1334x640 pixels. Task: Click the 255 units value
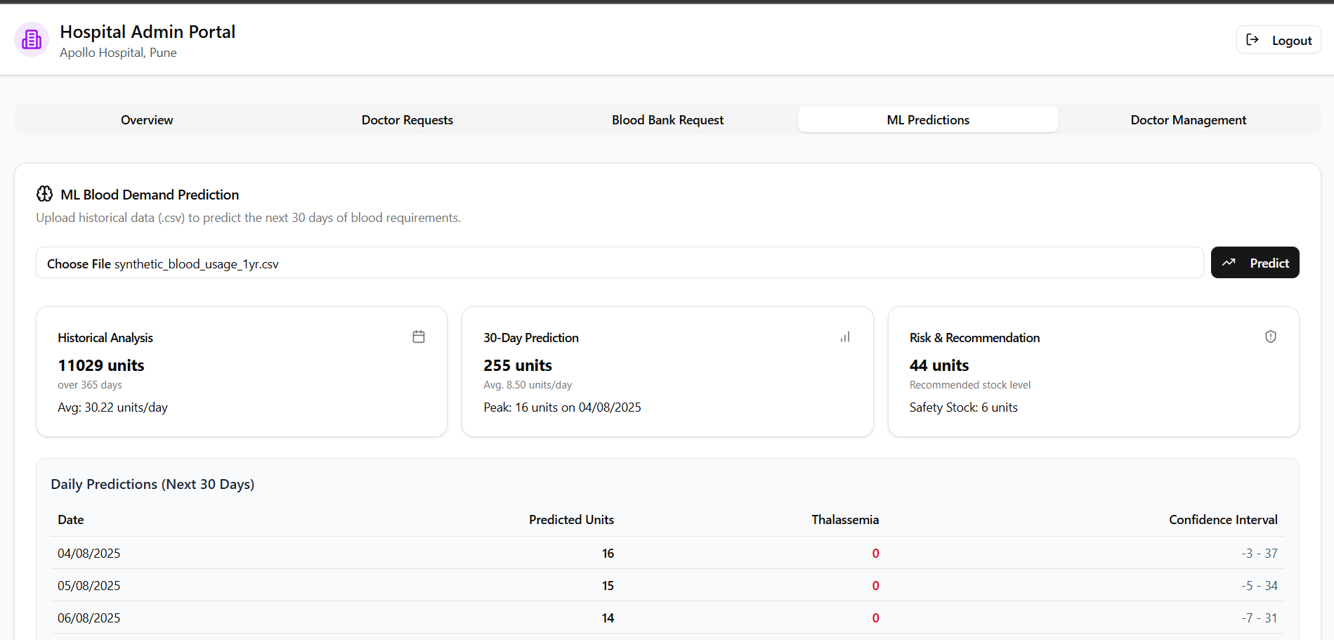[518, 365]
